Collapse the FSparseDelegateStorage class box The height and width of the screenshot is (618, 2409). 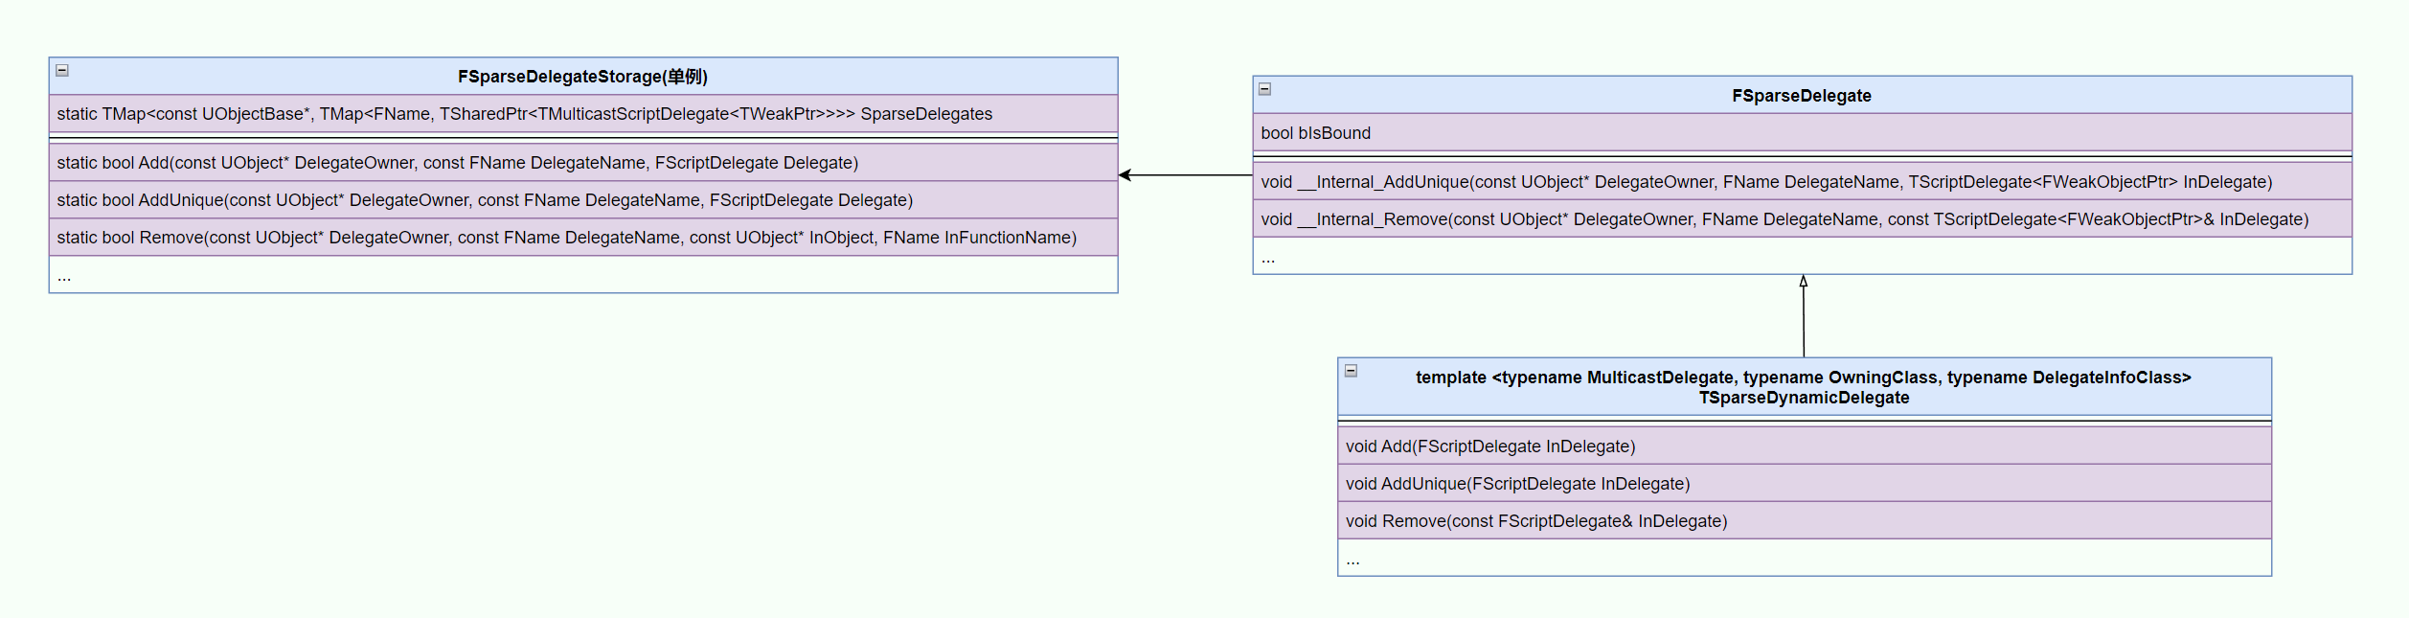pos(62,70)
